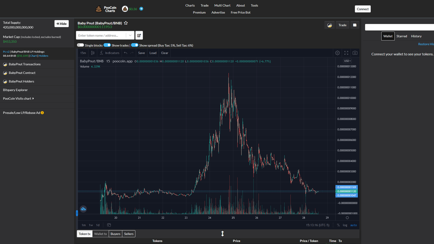Toggle Show spread switch

point(135,45)
